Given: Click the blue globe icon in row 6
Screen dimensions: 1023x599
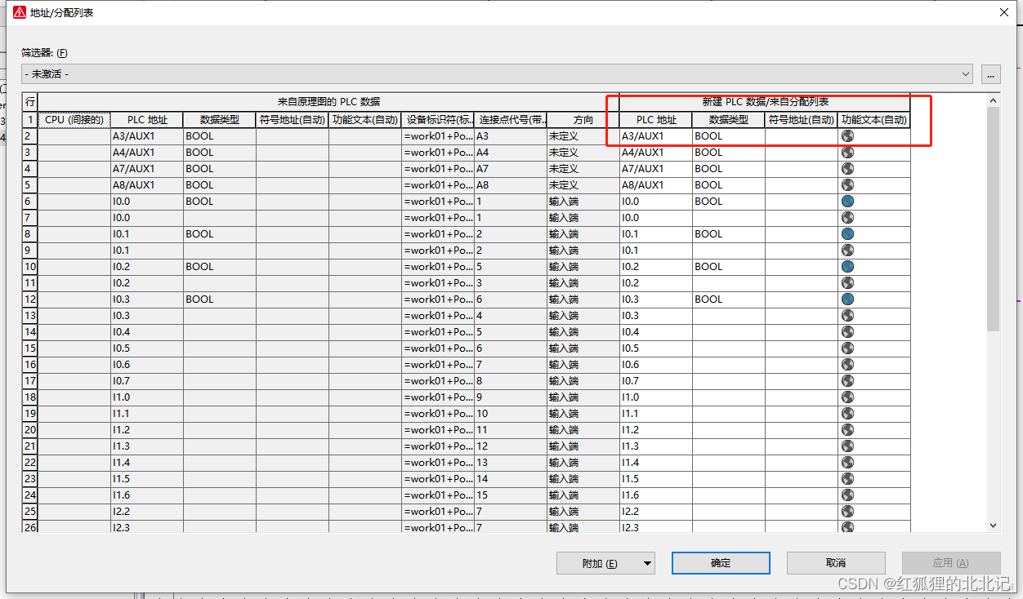Looking at the screenshot, I should coord(847,202).
